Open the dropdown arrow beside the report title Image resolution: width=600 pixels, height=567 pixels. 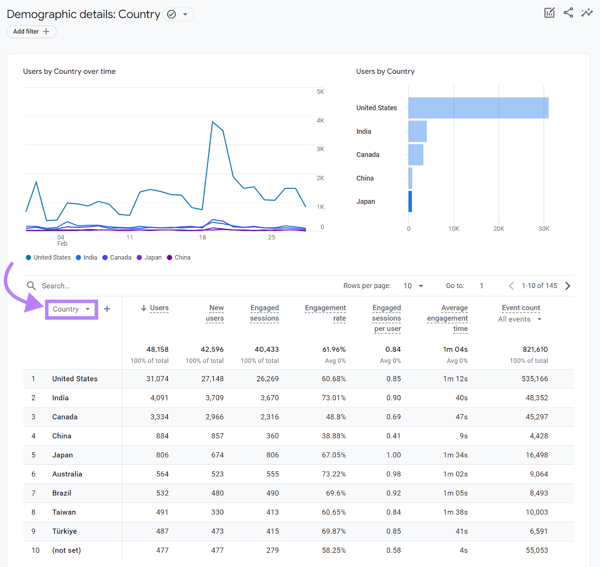click(185, 14)
